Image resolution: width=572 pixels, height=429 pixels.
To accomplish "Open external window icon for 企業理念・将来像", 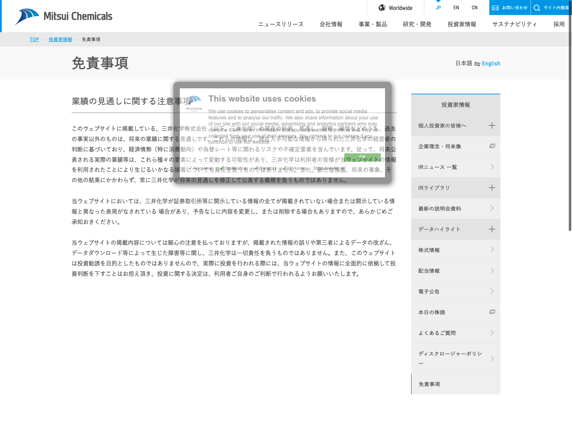I will [492, 146].
